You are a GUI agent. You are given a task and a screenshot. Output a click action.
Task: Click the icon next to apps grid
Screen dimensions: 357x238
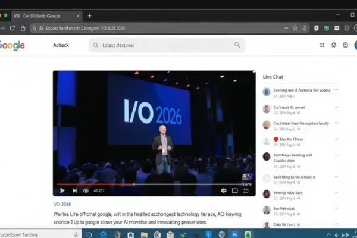[334, 45]
